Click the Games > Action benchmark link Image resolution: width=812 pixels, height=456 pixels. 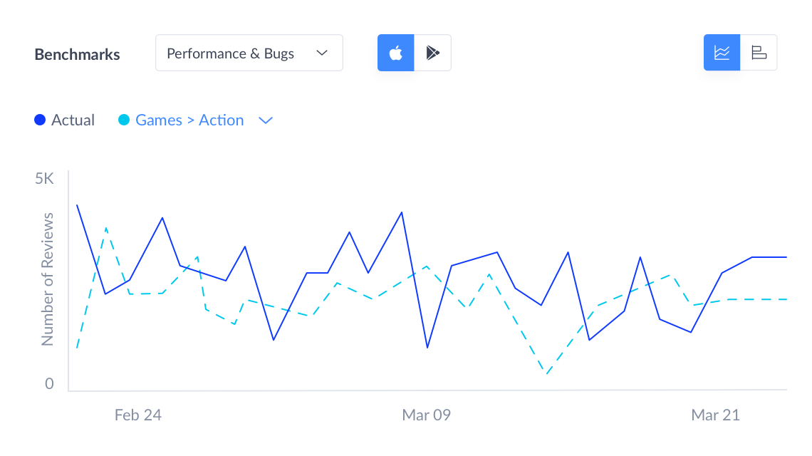(x=189, y=120)
